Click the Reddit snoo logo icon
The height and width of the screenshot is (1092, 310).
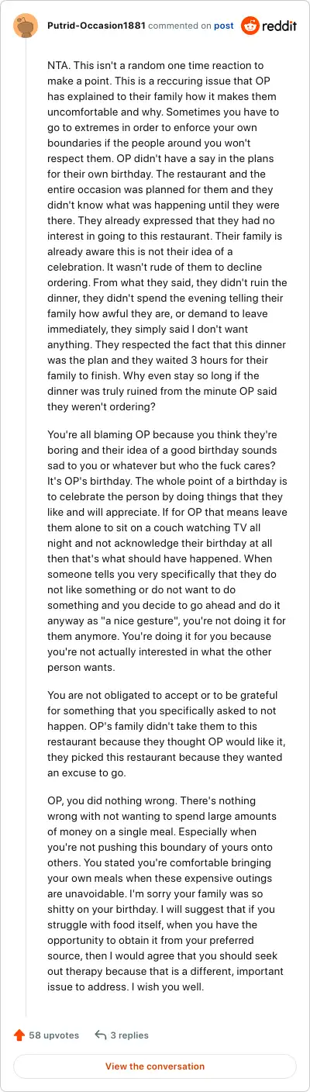click(x=251, y=26)
